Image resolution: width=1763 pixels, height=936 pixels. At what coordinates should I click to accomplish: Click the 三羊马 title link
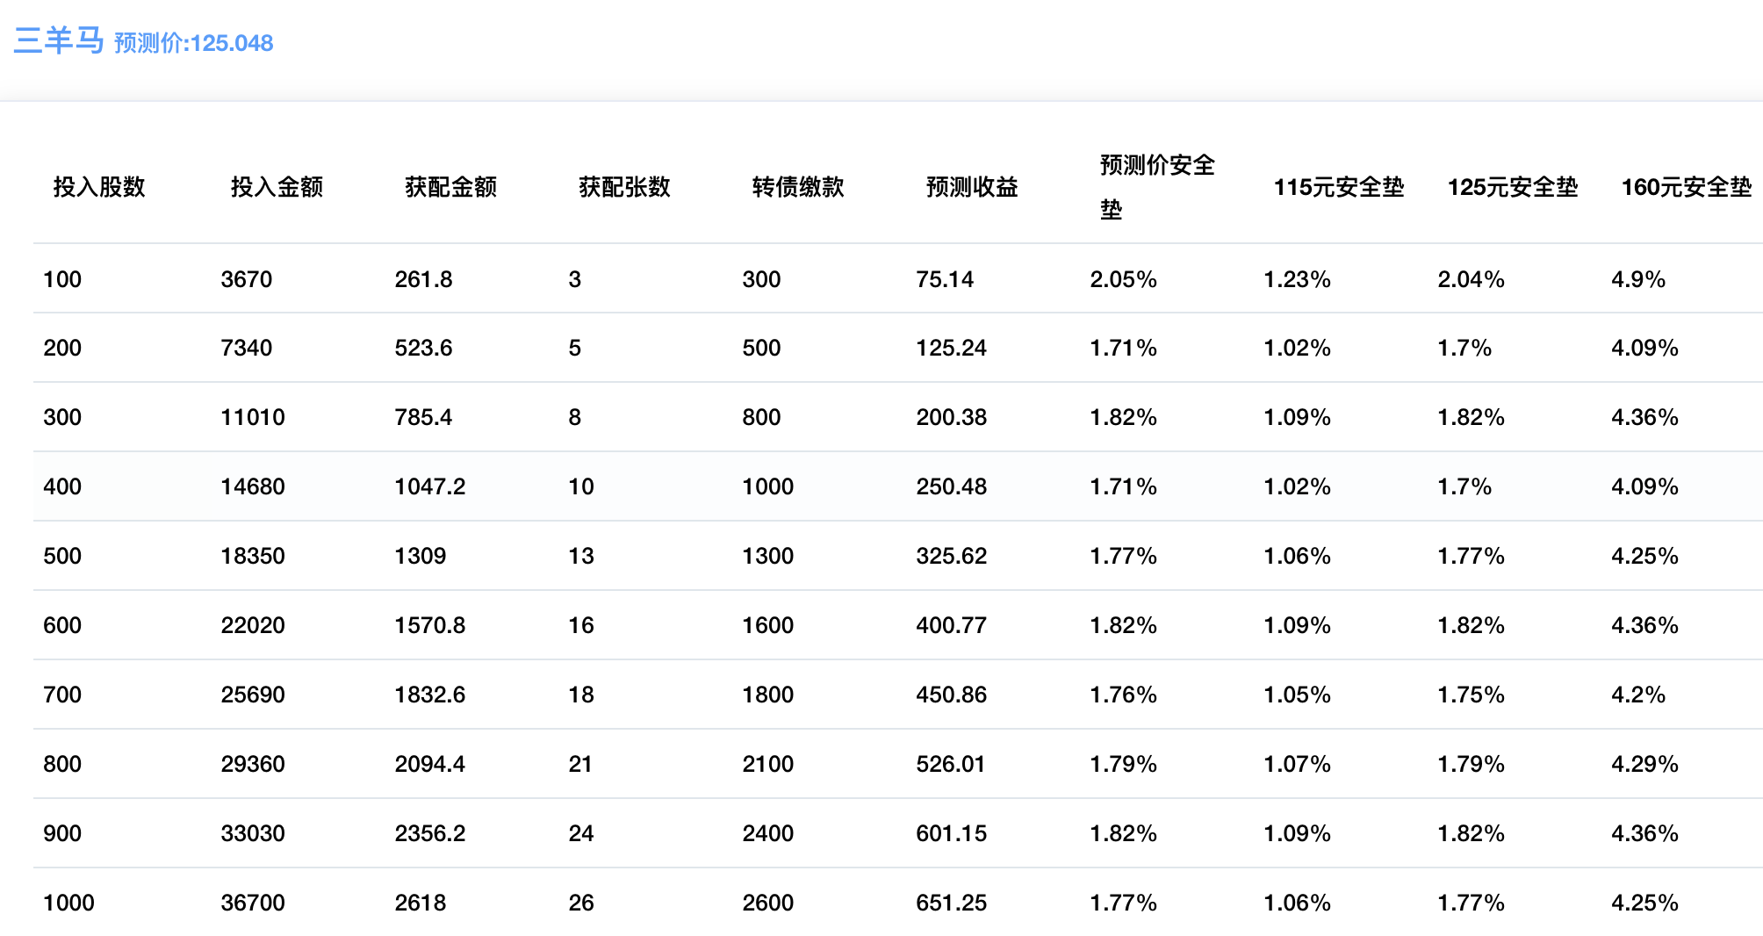click(59, 41)
